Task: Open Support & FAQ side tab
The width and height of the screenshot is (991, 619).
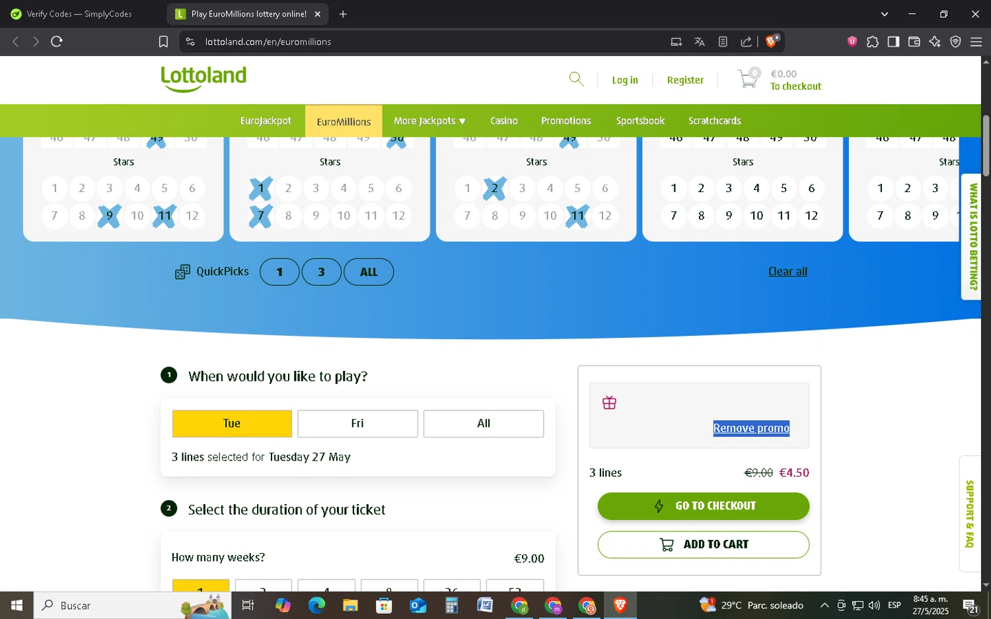Action: [x=970, y=513]
